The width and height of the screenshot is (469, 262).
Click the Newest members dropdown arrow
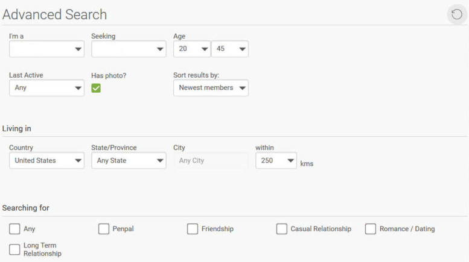(242, 88)
